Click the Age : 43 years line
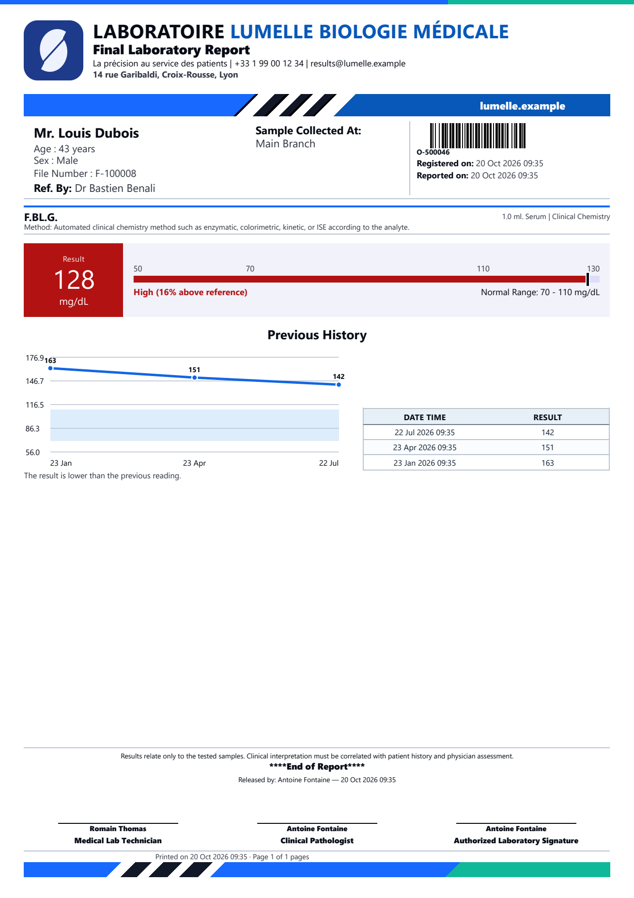Viewport: 634px width, 898px height. (x=64, y=149)
